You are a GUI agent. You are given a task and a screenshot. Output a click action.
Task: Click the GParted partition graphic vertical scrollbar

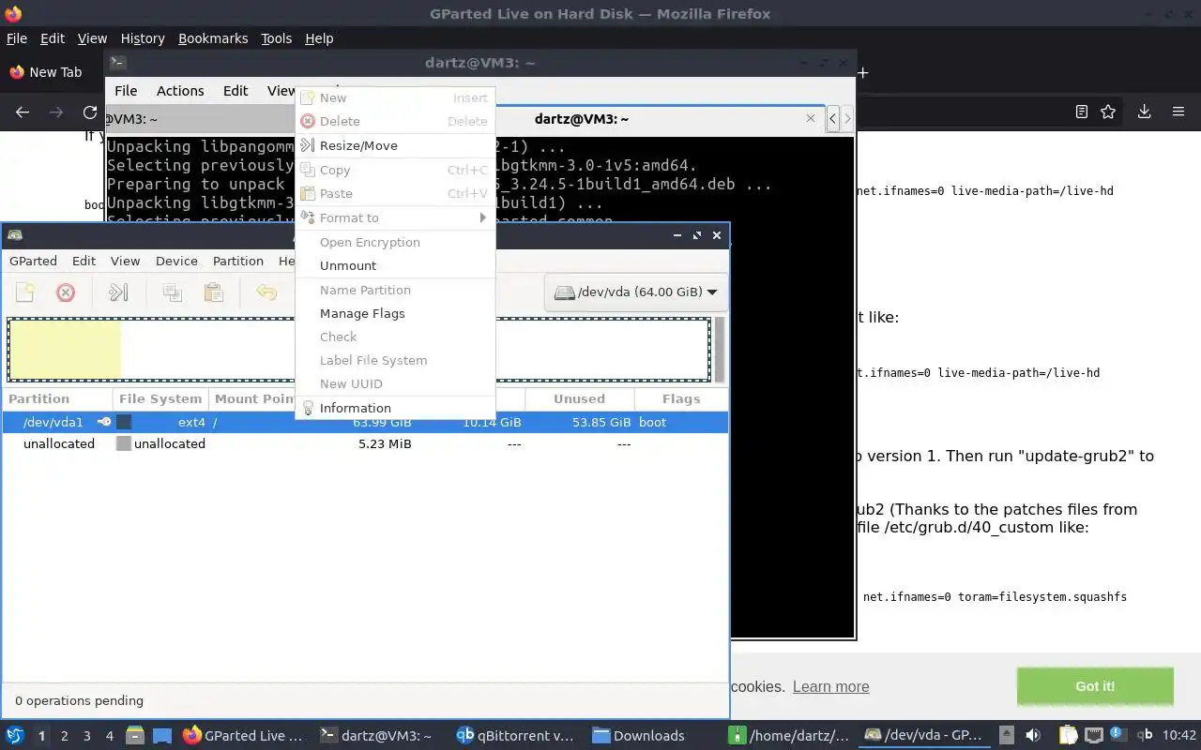[721, 350]
